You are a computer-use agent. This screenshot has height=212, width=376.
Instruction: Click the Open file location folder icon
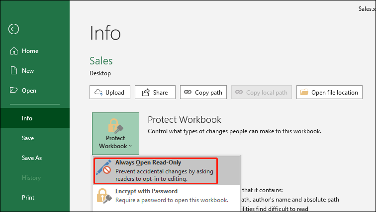303,92
